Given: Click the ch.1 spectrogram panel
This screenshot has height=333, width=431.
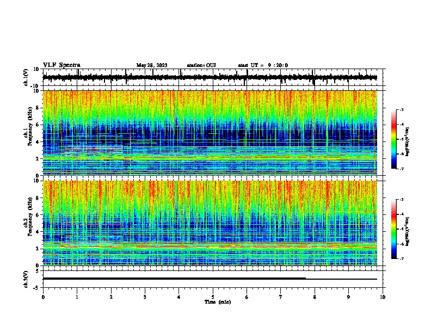Looking at the screenshot, I should point(210,133).
